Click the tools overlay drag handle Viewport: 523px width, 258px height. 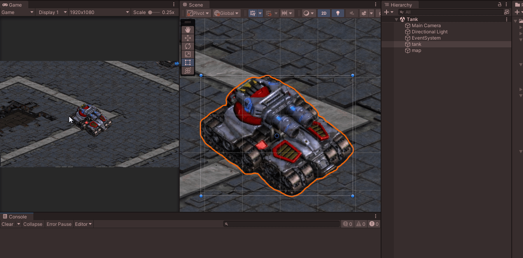pyautogui.click(x=188, y=23)
